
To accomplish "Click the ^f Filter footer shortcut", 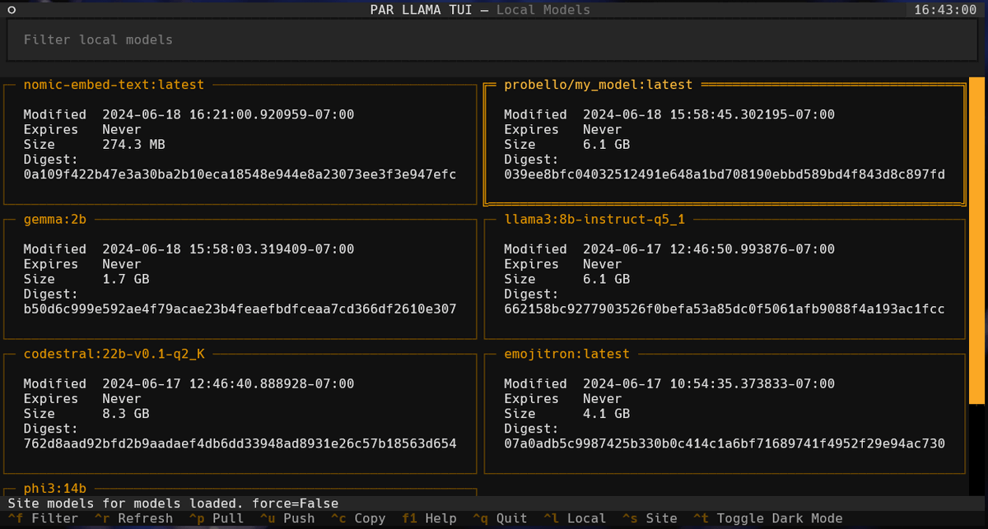I will (43, 518).
